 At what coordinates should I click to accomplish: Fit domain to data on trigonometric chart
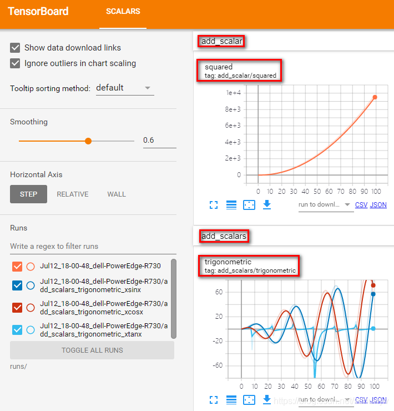pyautogui.click(x=249, y=400)
